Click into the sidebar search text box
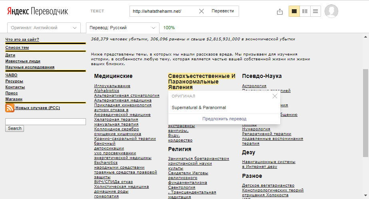The width and height of the screenshot is (369, 199). click(x=46, y=121)
